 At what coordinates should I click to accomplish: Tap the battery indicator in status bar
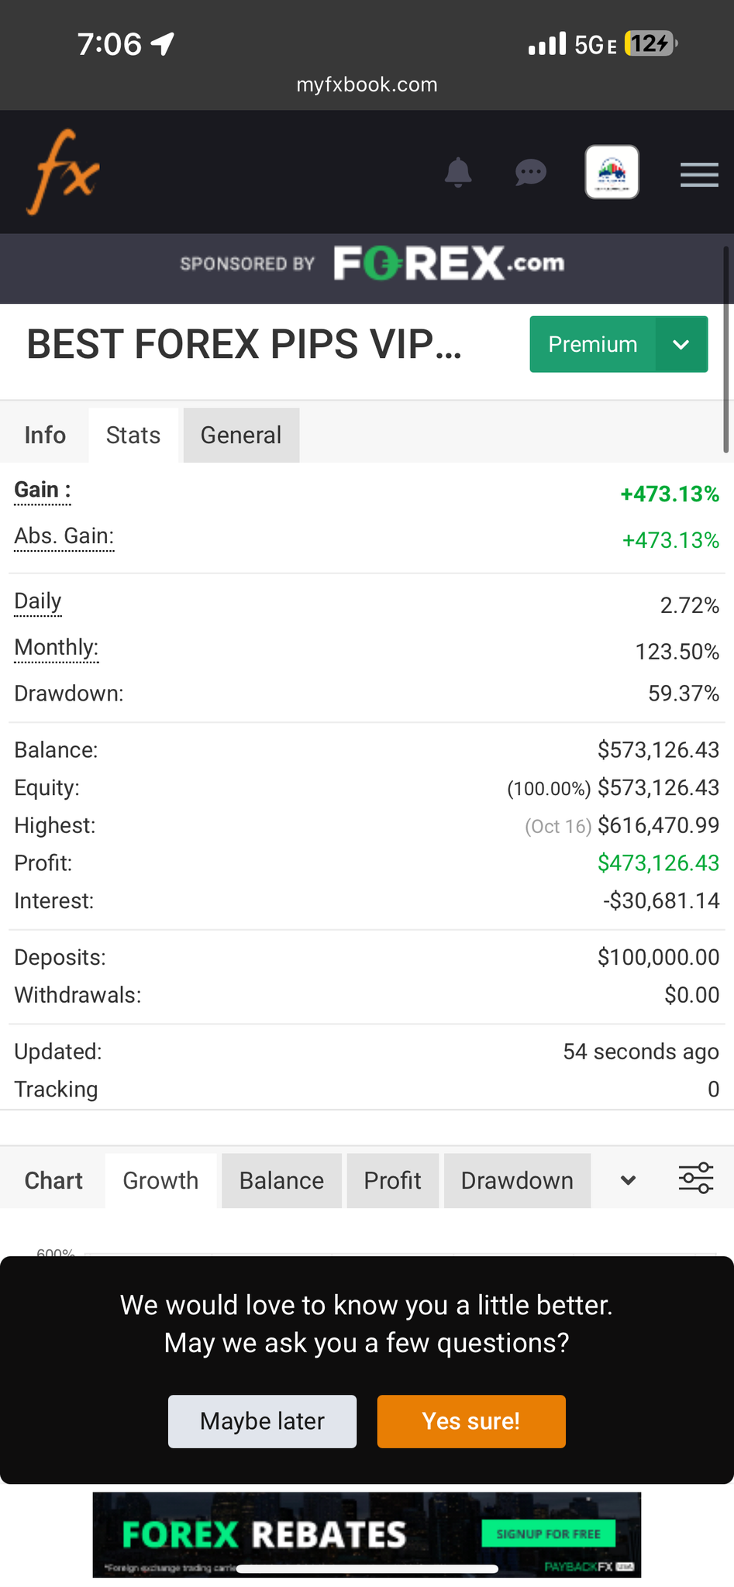[x=650, y=44]
